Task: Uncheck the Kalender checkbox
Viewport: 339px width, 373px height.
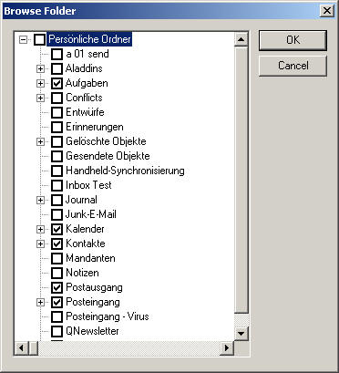Action: pyautogui.click(x=56, y=229)
